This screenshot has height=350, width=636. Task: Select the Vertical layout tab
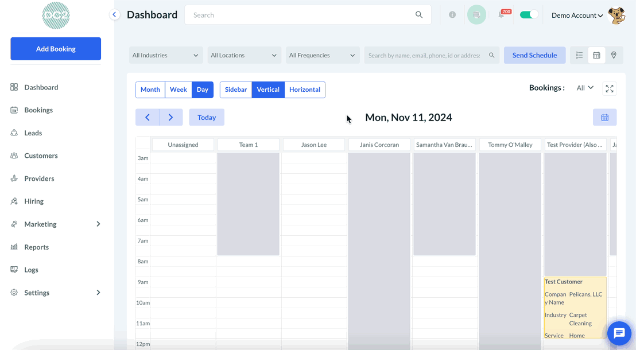click(268, 90)
